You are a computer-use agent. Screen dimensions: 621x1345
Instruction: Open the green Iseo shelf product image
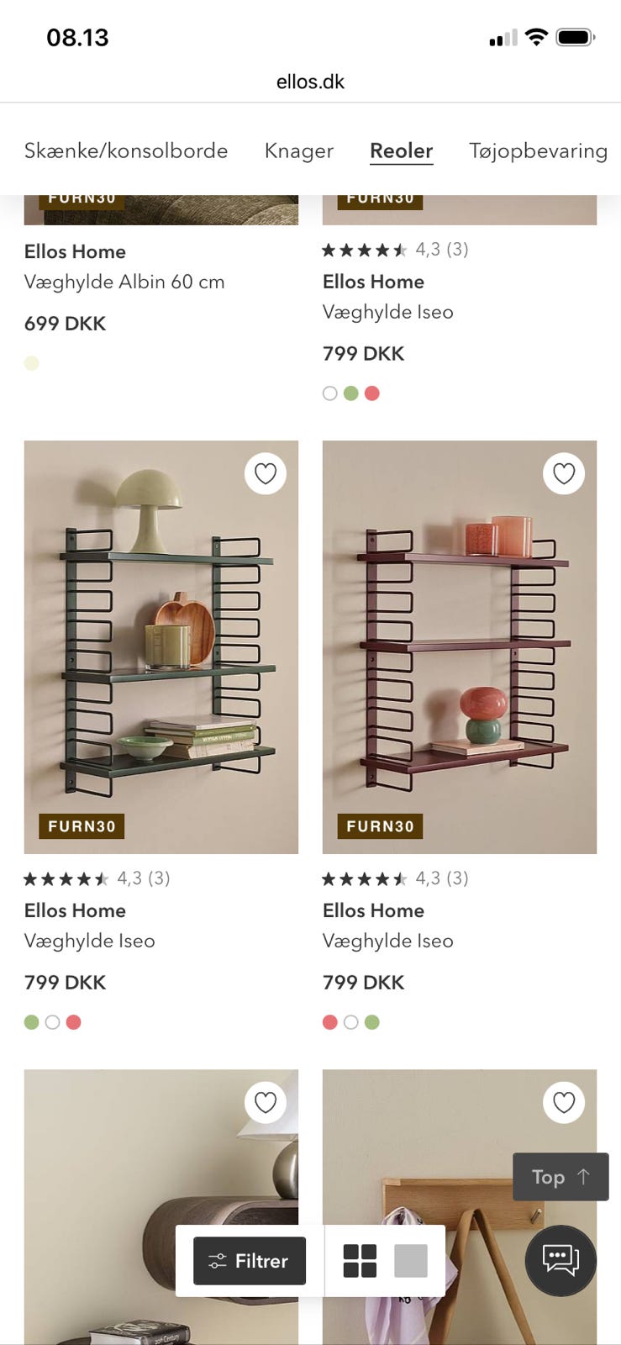point(161,647)
